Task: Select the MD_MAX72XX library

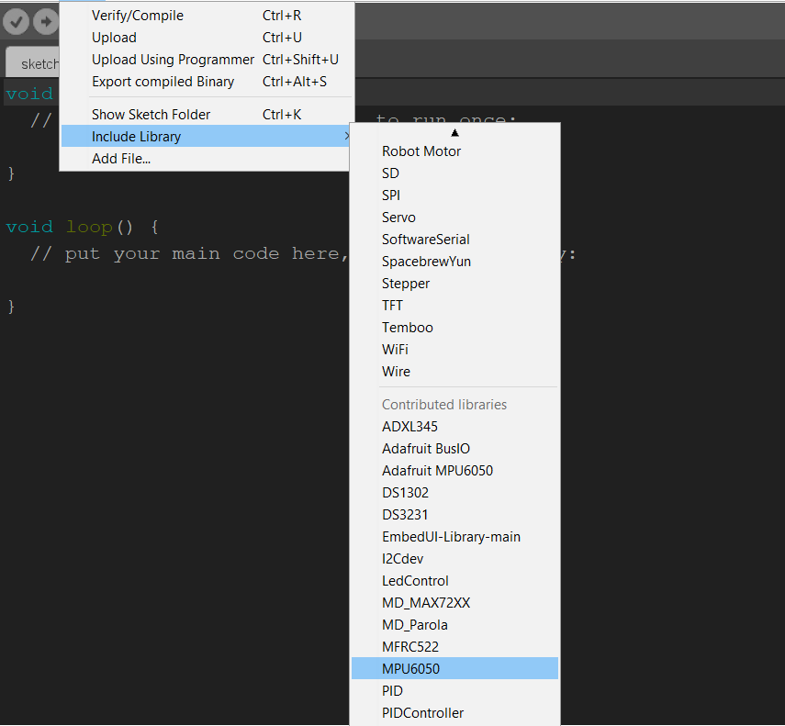Action: [x=454, y=602]
